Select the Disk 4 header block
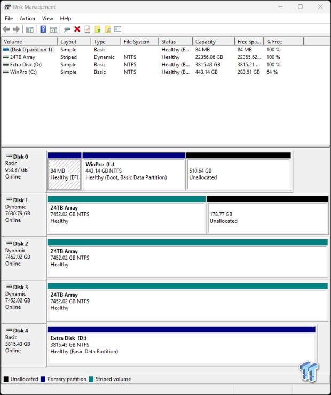This screenshot has height=395, width=331. 24,346
